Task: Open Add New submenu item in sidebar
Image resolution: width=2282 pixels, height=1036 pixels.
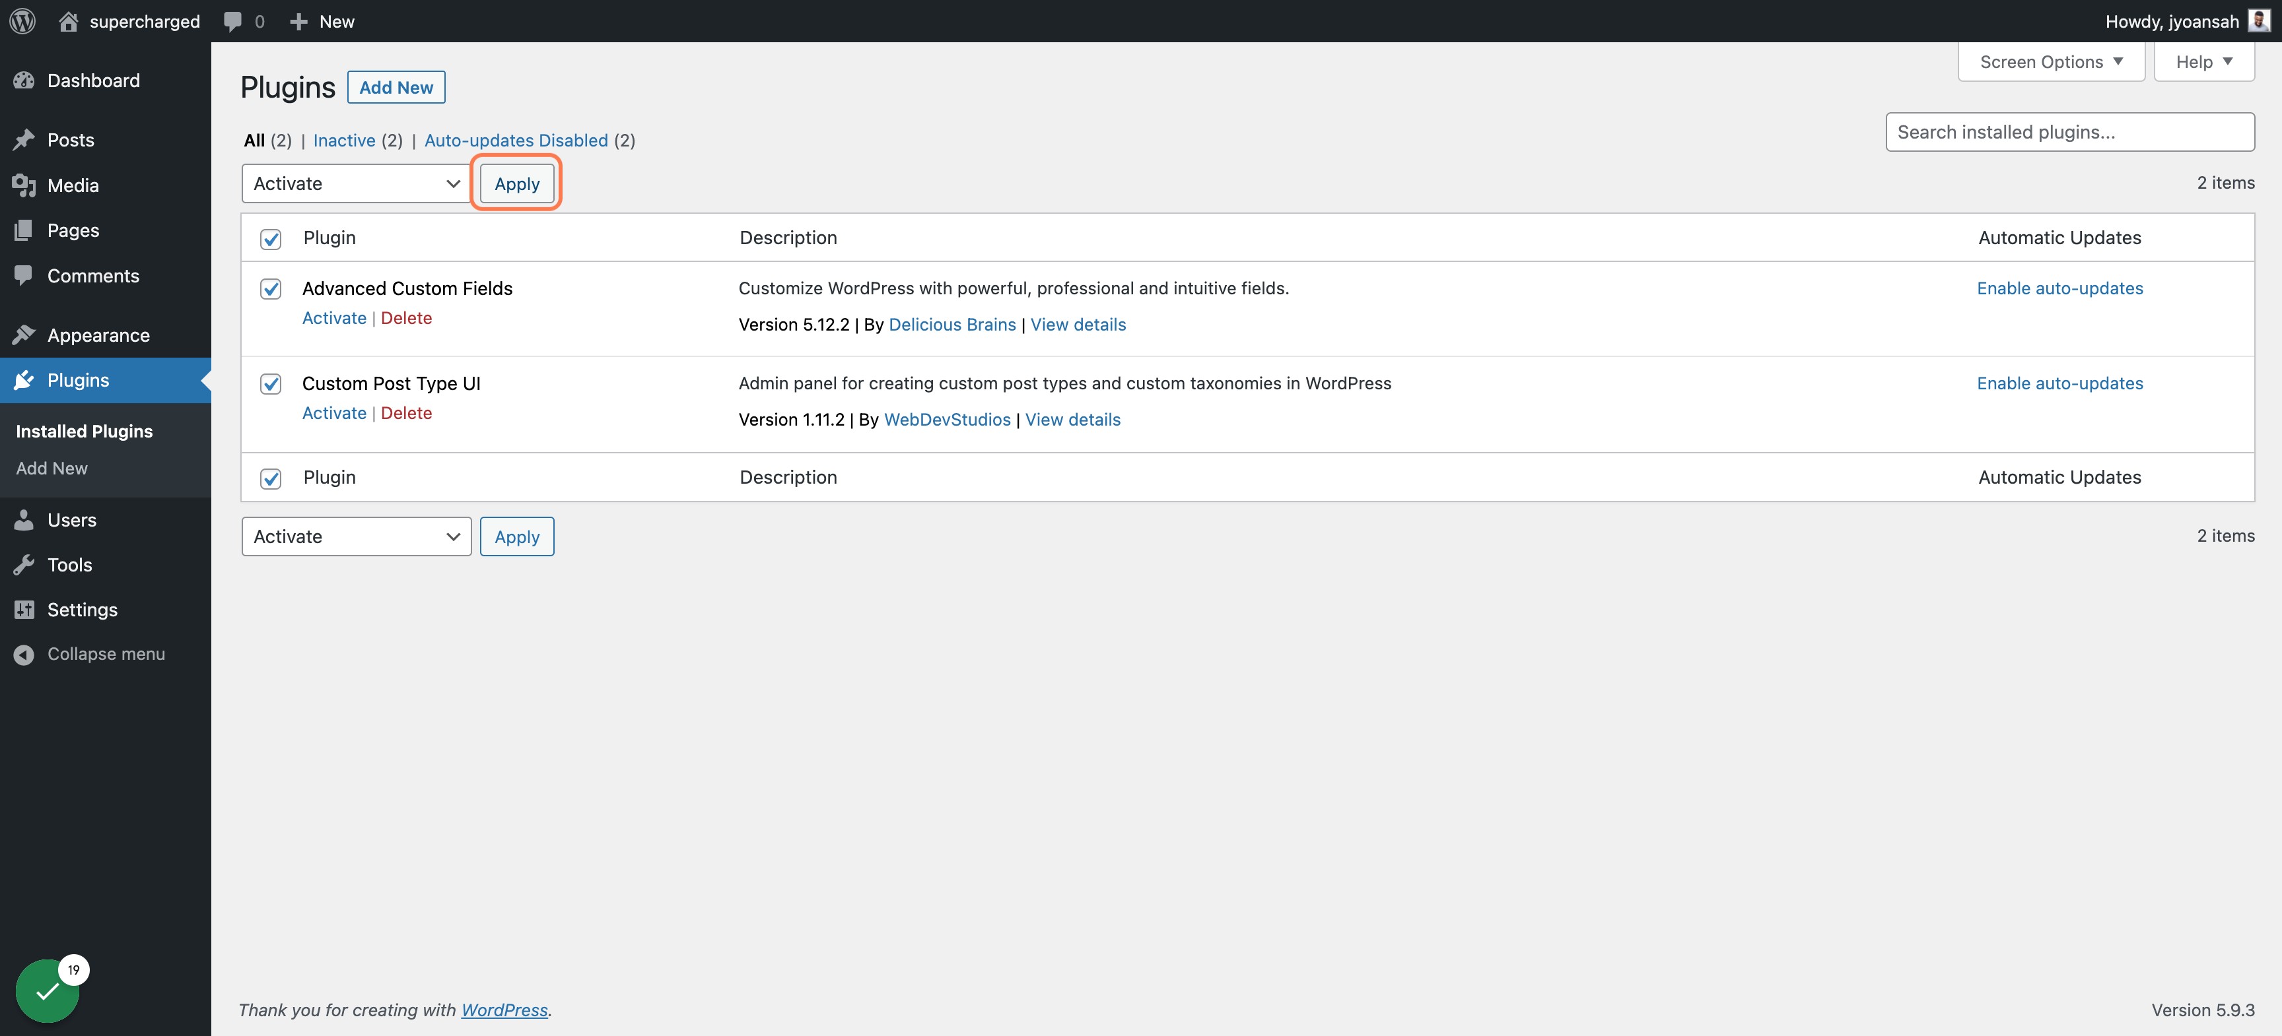Action: pos(52,469)
